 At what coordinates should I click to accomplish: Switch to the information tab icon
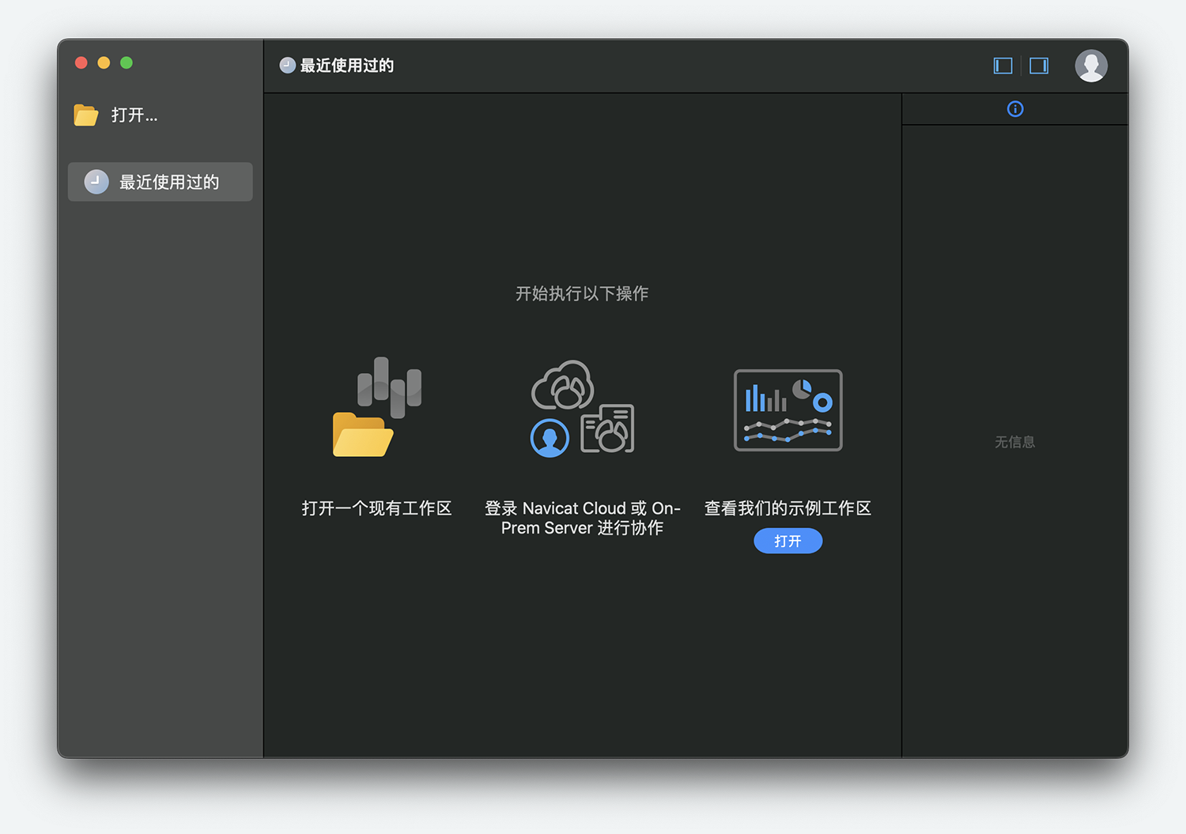[x=1015, y=109]
